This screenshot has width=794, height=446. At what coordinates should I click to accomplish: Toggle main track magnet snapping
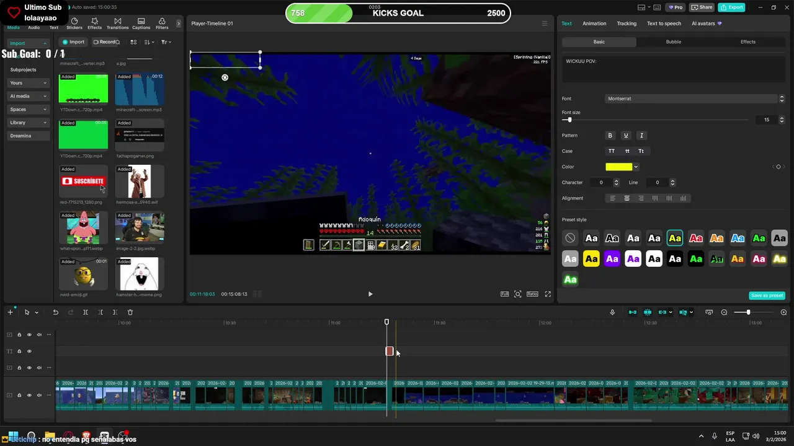[x=633, y=312]
